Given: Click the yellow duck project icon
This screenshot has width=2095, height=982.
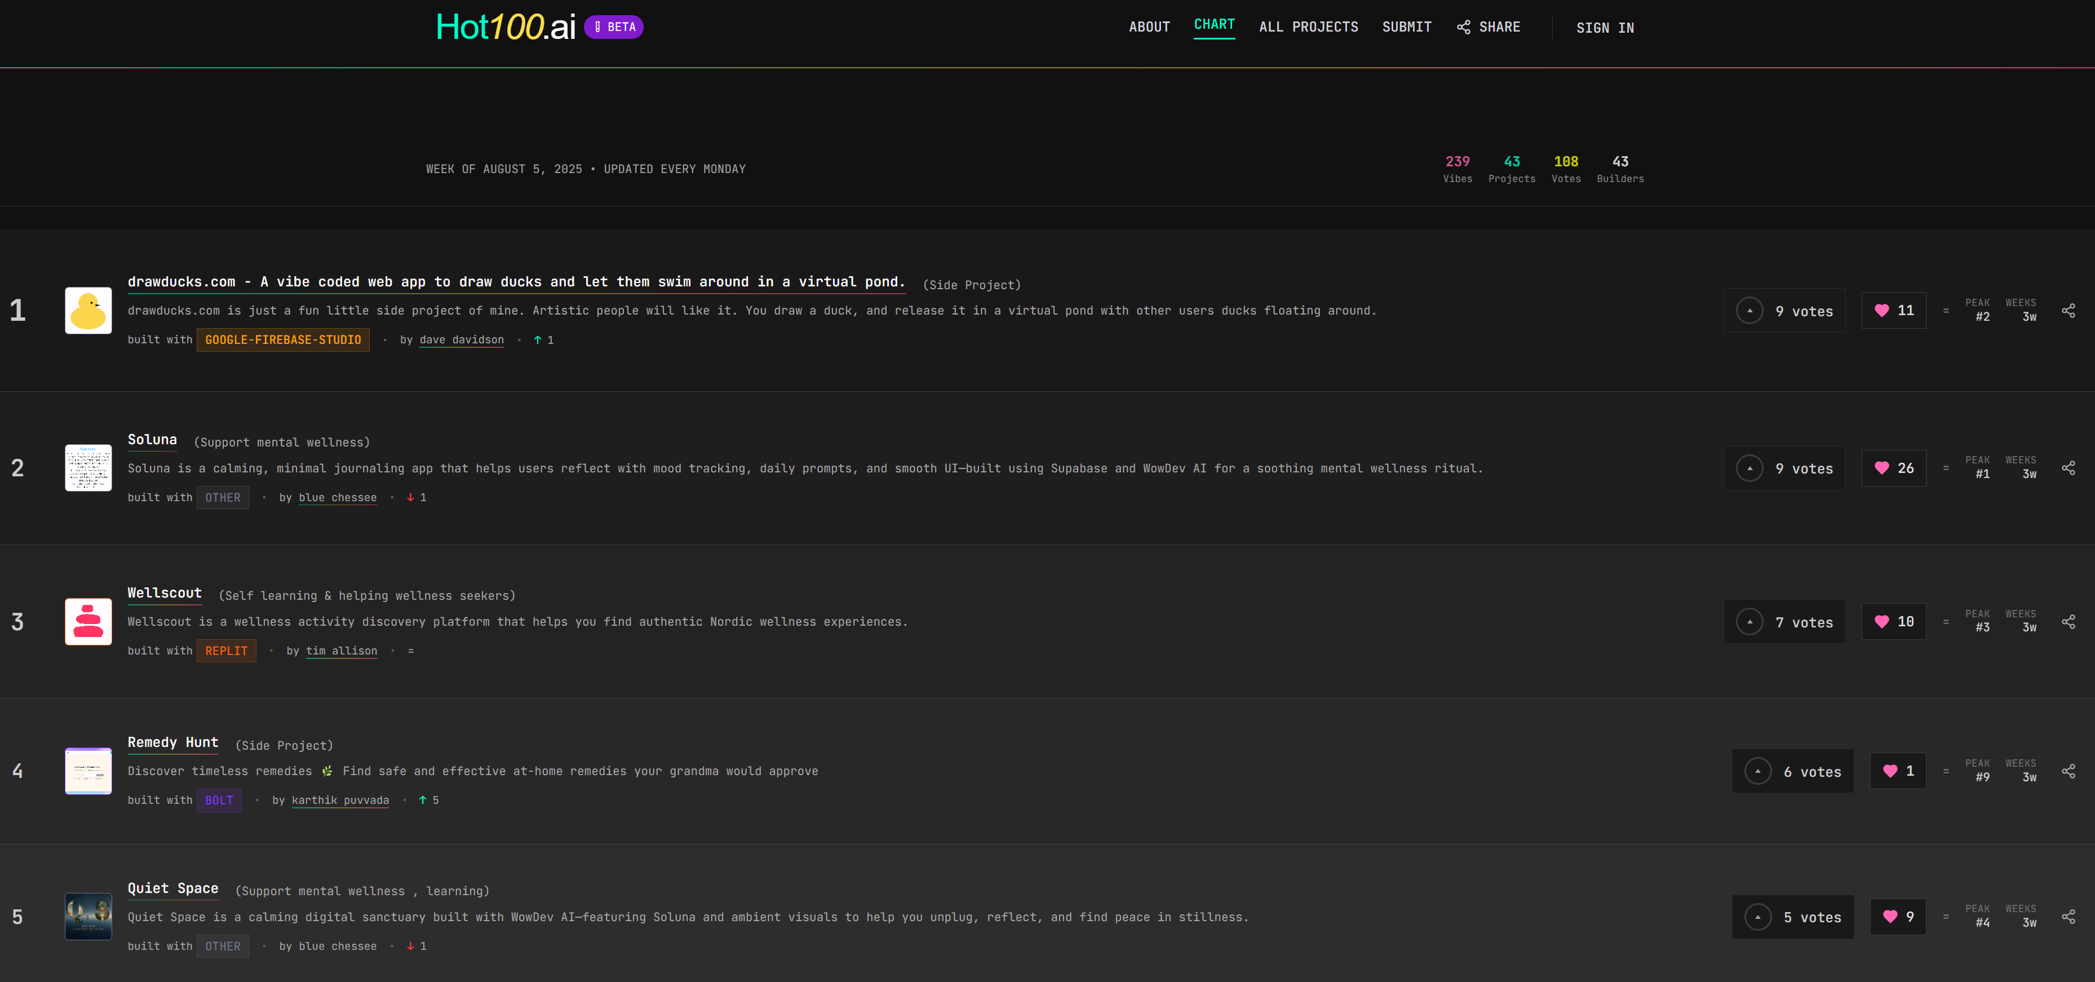Looking at the screenshot, I should [x=88, y=311].
